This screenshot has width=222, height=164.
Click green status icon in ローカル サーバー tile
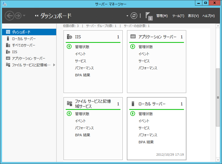[133, 113]
